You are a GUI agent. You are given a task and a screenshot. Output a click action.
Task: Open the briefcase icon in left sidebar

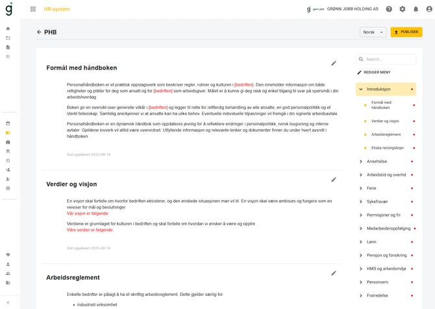(x=8, y=142)
